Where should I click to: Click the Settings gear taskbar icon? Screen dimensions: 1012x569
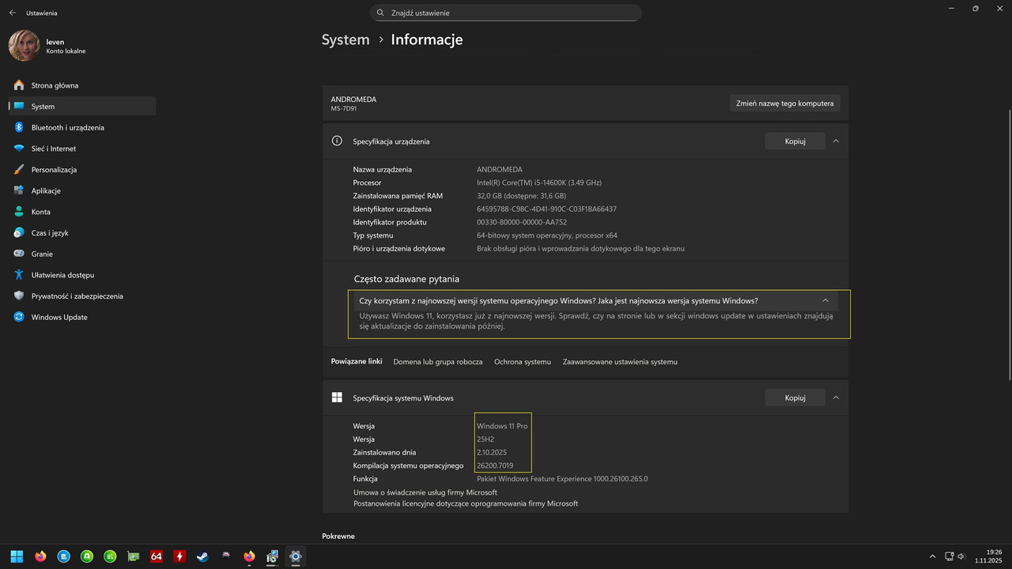(x=296, y=556)
